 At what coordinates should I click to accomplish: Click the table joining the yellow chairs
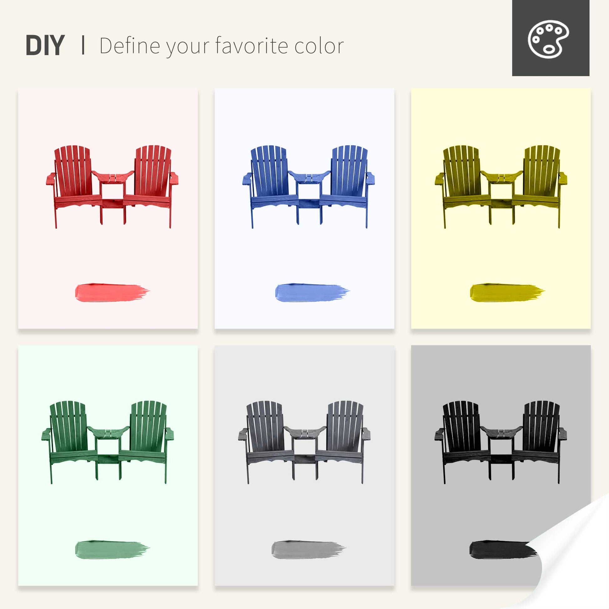[502, 178]
